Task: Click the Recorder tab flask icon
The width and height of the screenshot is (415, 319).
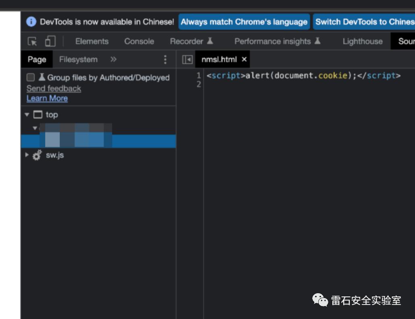Action: coord(210,41)
